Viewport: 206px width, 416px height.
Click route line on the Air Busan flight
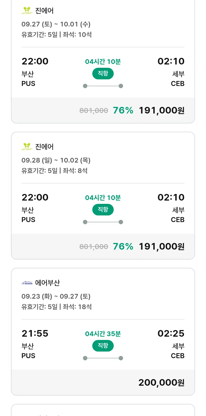[x=103, y=358]
